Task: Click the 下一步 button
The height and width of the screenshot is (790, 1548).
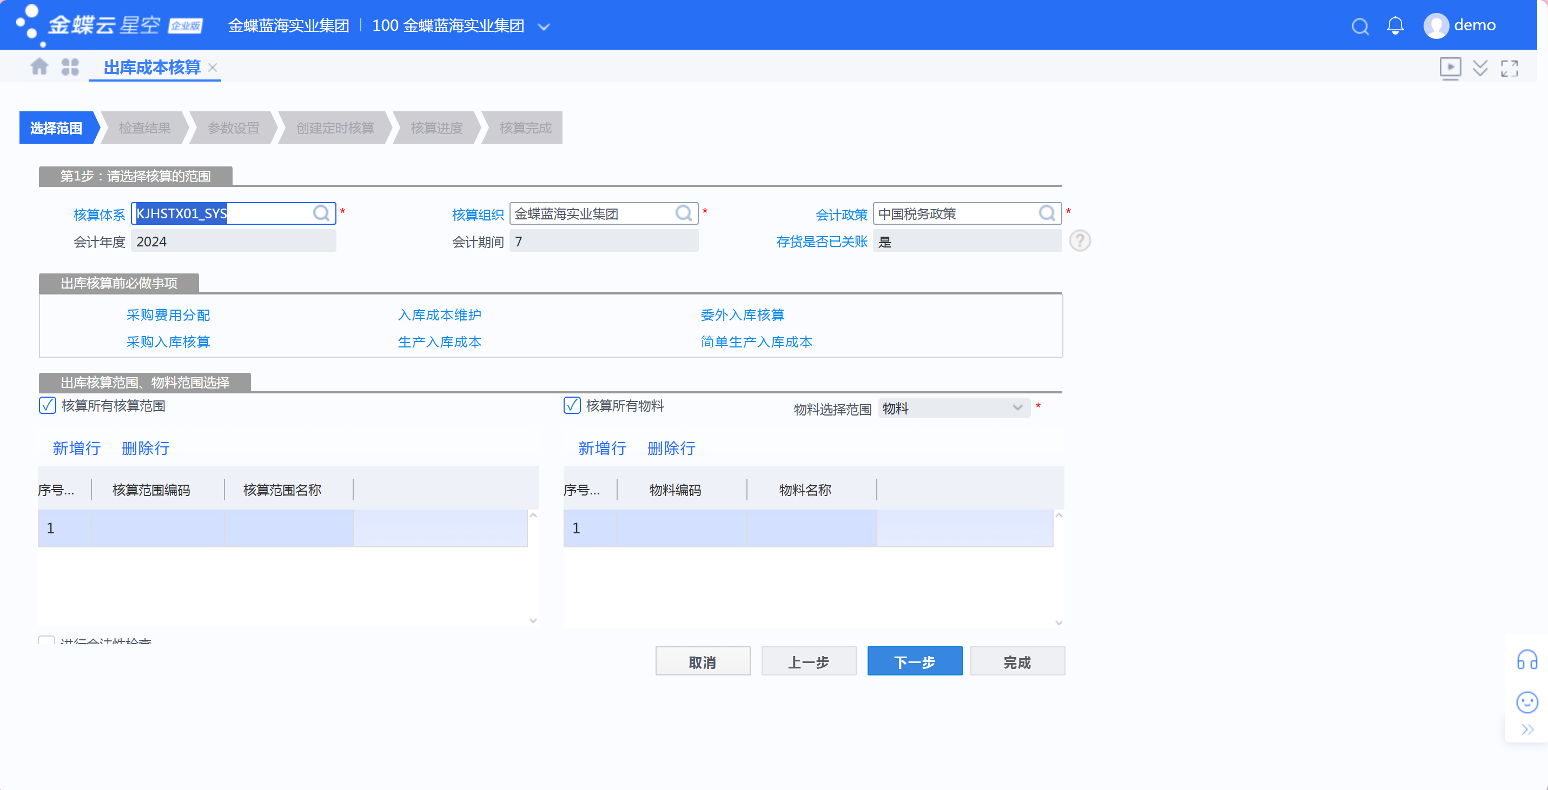Action: click(915, 661)
